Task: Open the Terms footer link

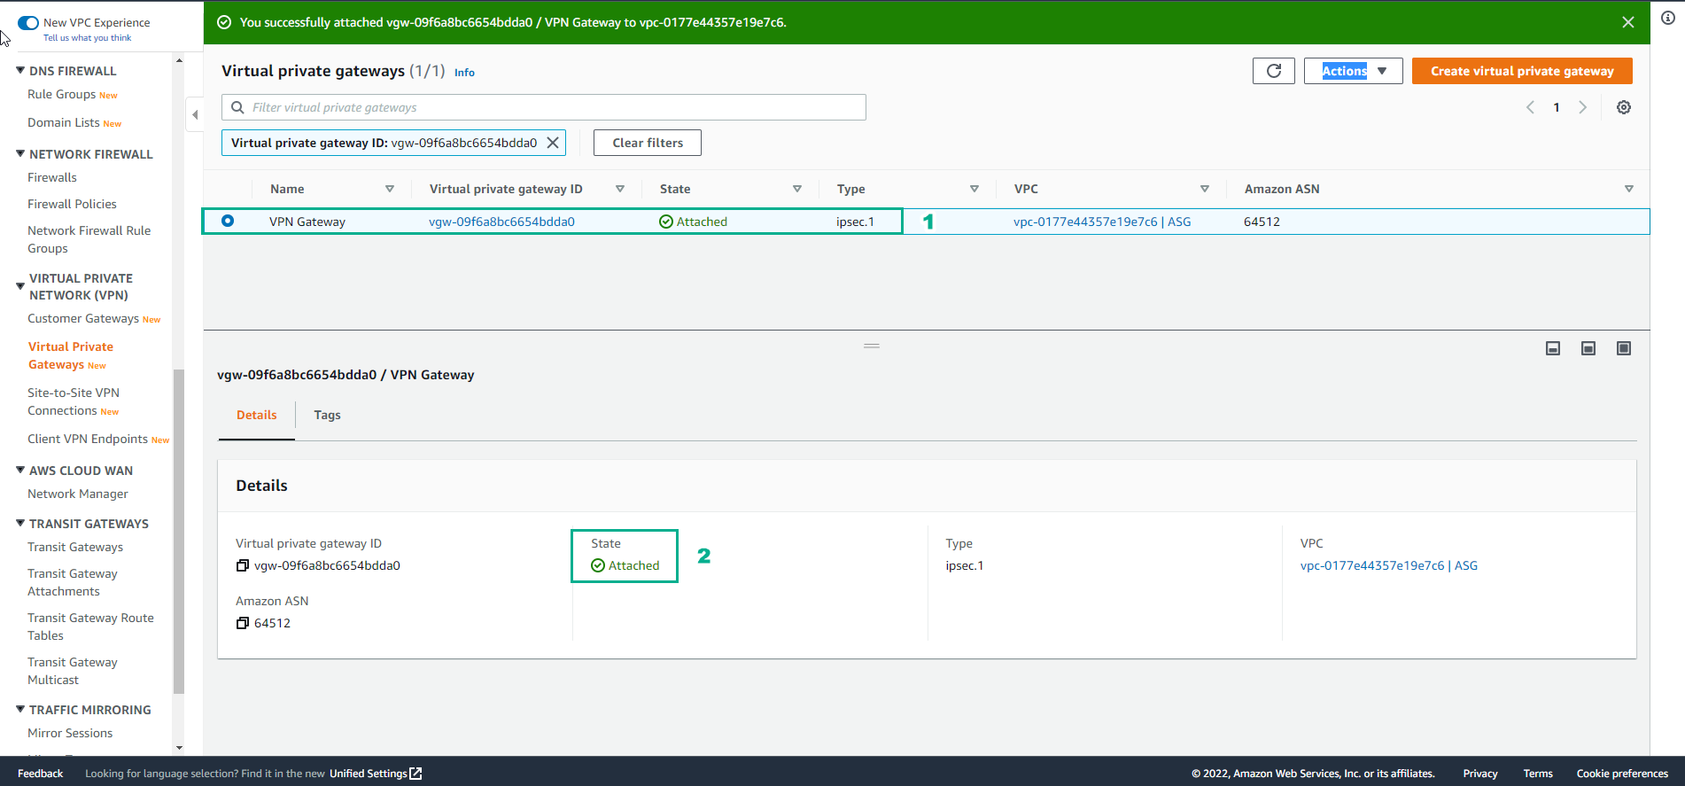Action: (1538, 774)
